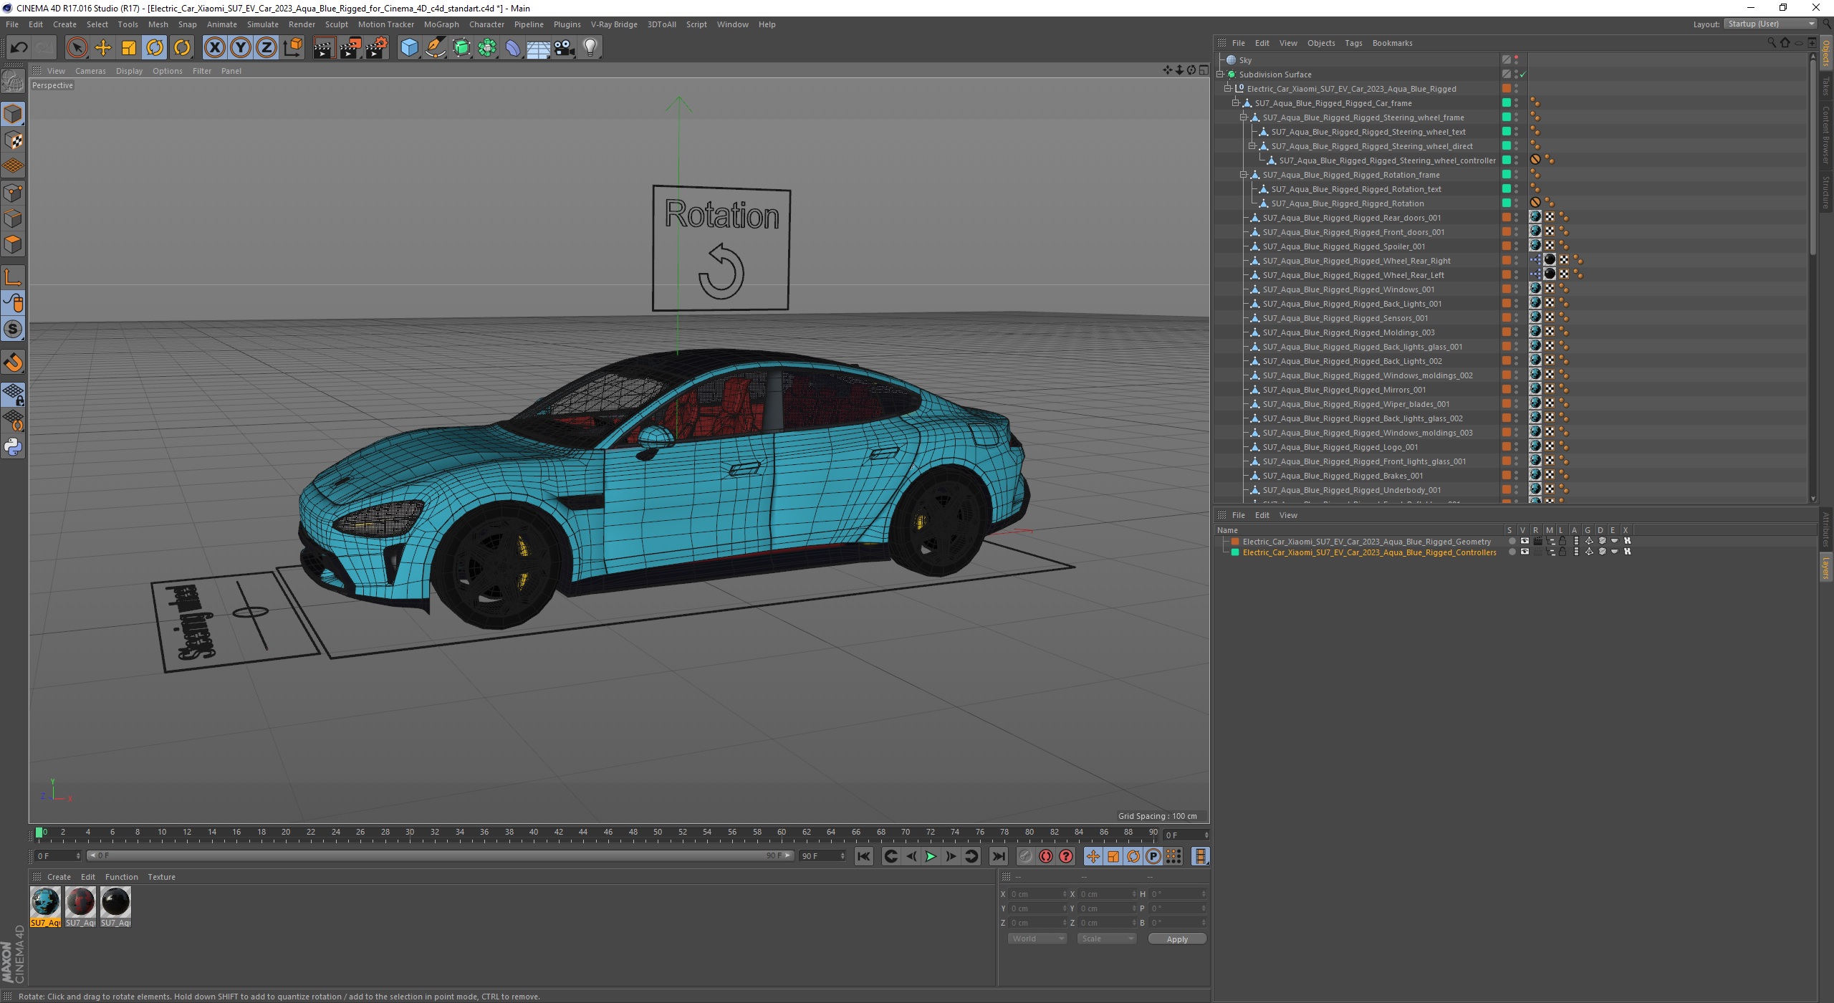Viewport: 1834px width, 1003px height.
Task: Select the SU7 Spoiler_001 object row
Action: 1344,246
